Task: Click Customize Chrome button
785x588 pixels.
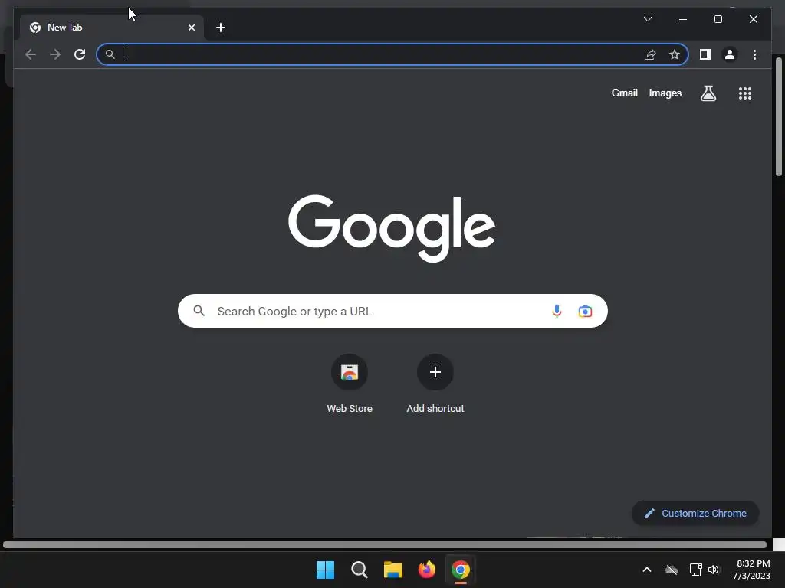Action: pos(695,514)
